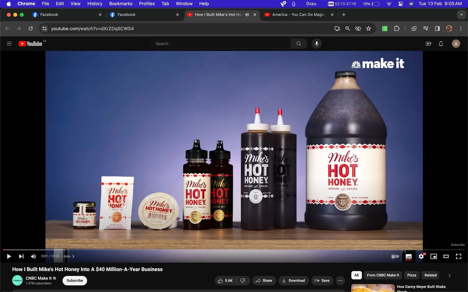Toggle subtitles/closed captions

point(409,256)
